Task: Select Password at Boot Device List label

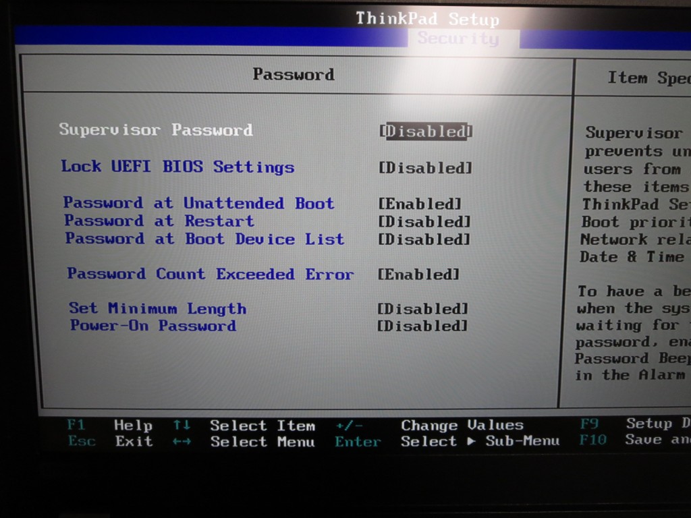Action: pyautogui.click(x=205, y=238)
